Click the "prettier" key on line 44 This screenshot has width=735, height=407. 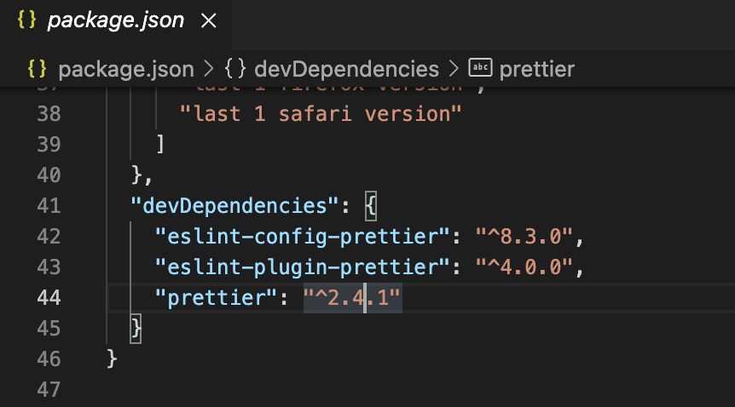point(217,298)
